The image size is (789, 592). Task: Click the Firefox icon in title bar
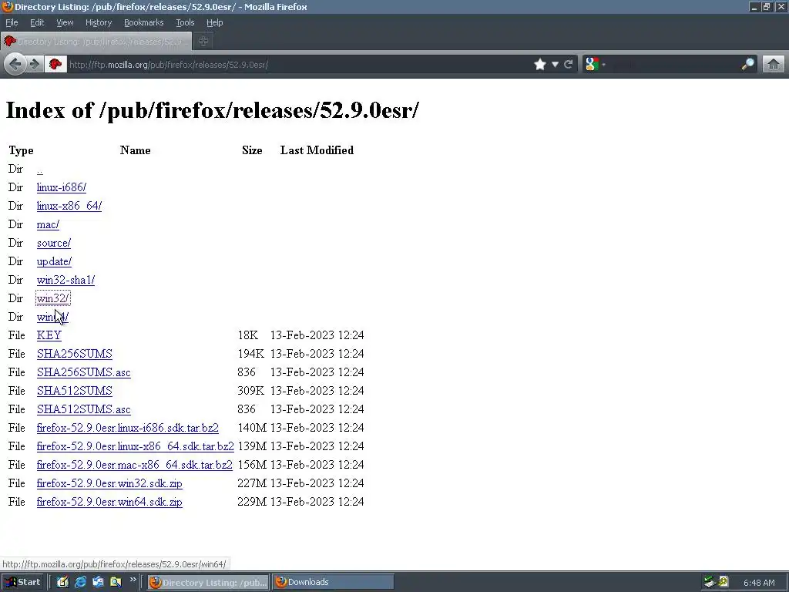coord(7,6)
